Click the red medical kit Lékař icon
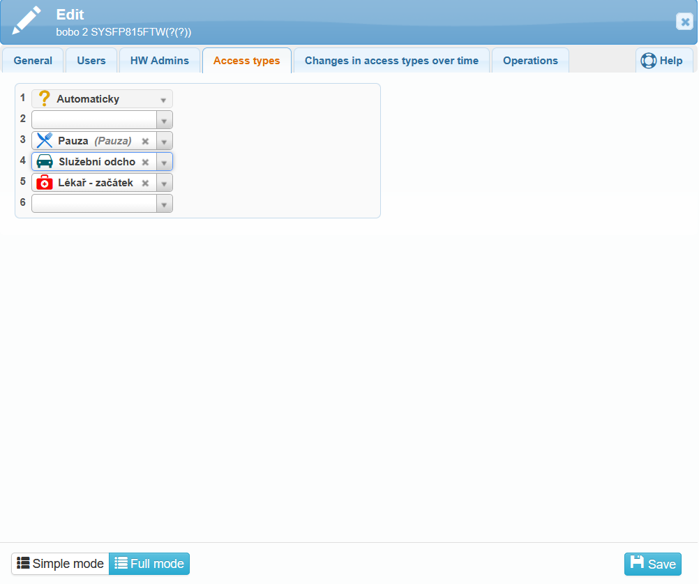This screenshot has height=584, width=699. [x=45, y=183]
